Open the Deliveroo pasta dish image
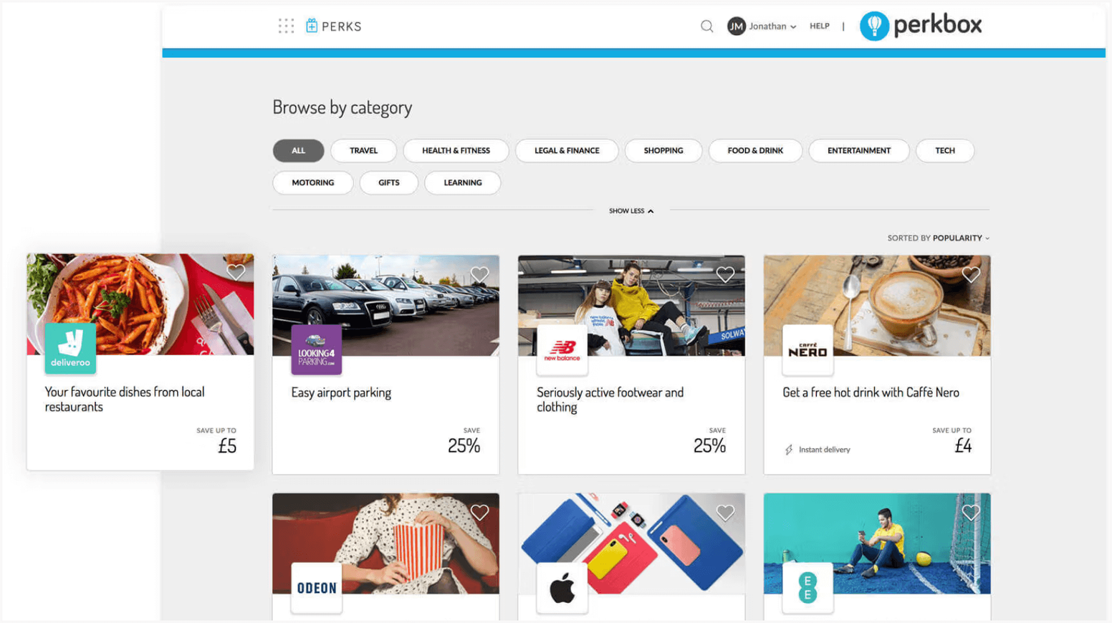The image size is (1112, 623). [140, 304]
